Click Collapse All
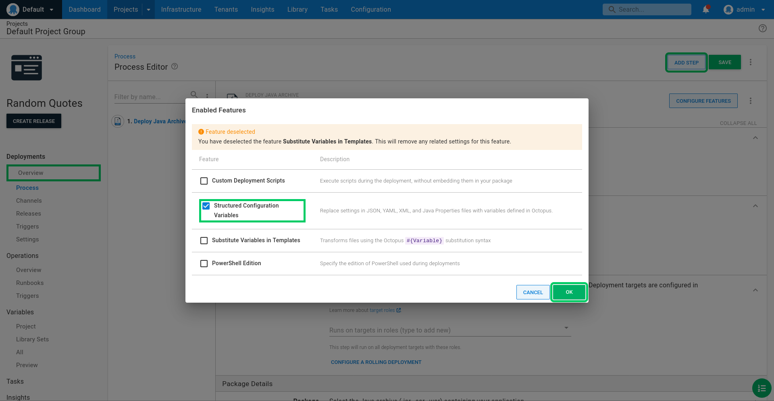 (739, 123)
